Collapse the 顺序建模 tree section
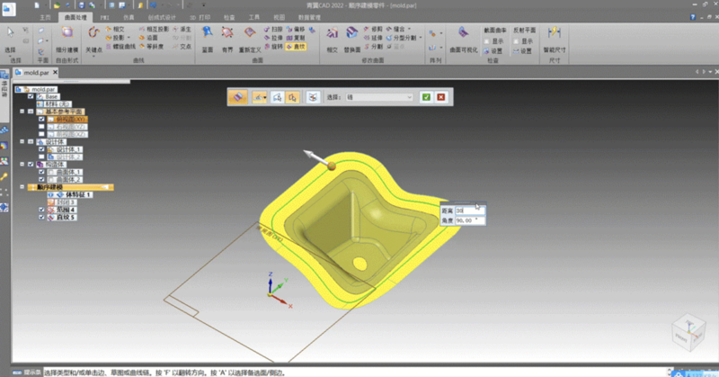This screenshot has width=719, height=377. tap(21, 187)
